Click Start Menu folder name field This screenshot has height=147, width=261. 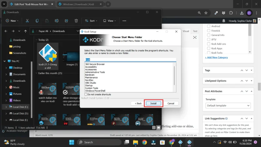click(x=130, y=60)
